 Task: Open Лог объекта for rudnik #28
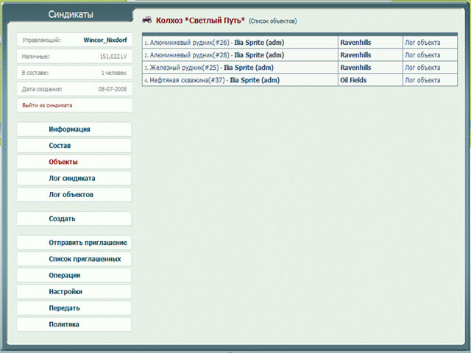coord(422,55)
